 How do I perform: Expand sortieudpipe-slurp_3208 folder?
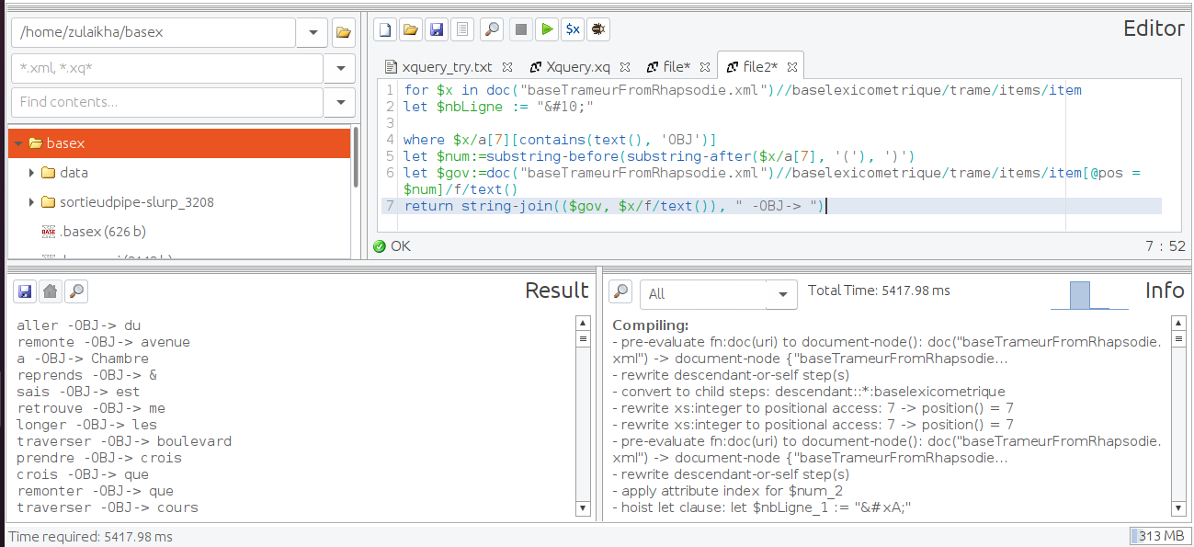tap(32, 202)
